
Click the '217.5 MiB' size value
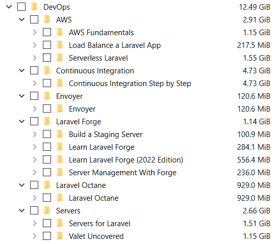pos(254,45)
